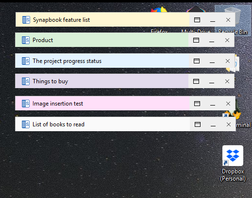
Task: Close the 'Things to buy' note
Action: pyautogui.click(x=227, y=81)
